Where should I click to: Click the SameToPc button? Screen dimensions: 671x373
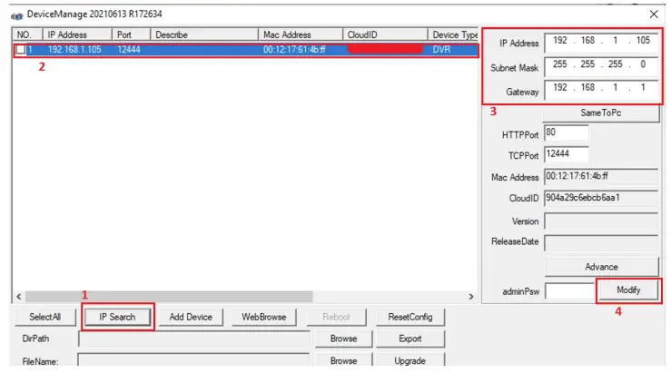(601, 113)
